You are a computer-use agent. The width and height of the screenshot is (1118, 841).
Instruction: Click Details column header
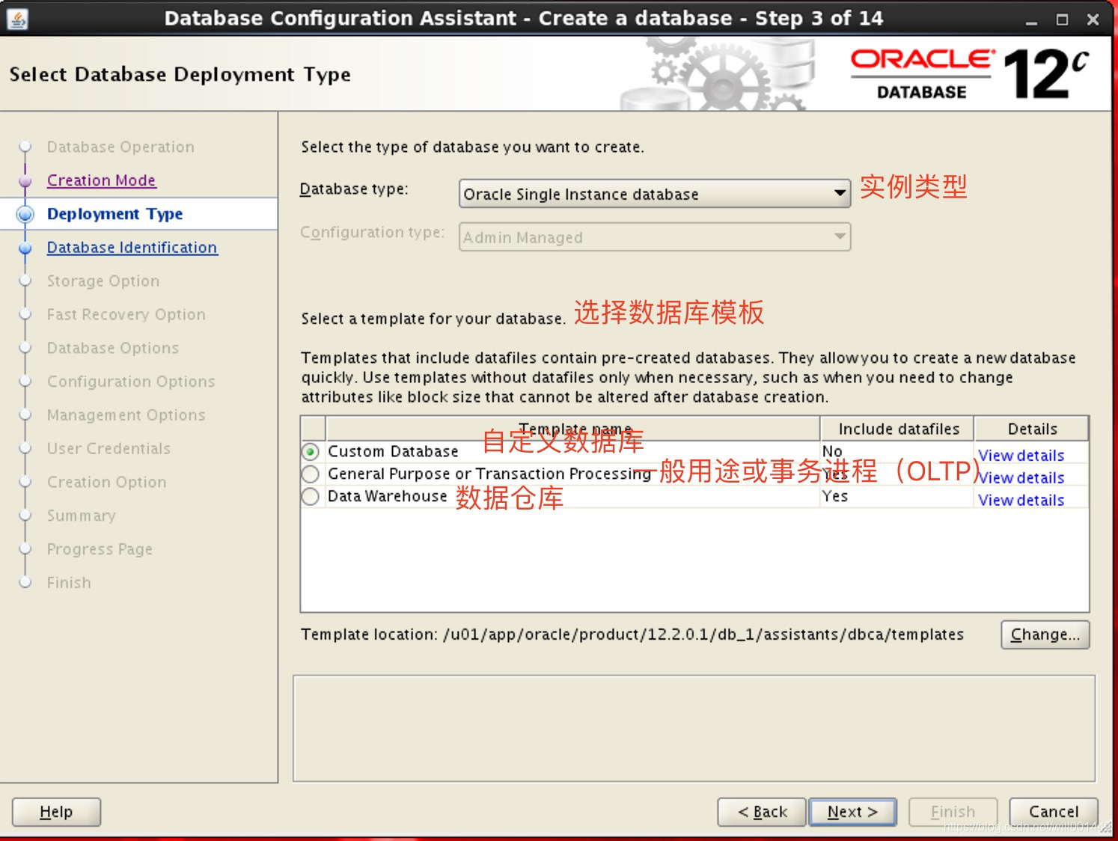point(1032,429)
